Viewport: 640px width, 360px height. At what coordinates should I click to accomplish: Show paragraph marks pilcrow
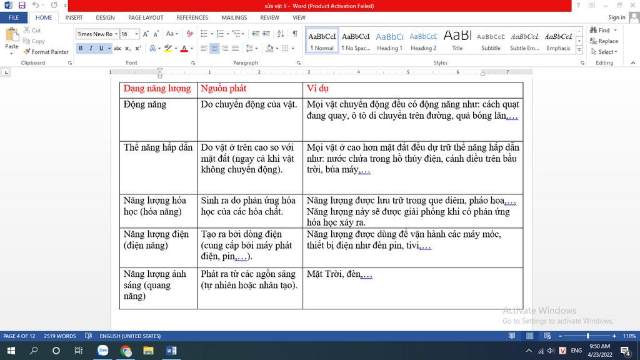pos(295,34)
